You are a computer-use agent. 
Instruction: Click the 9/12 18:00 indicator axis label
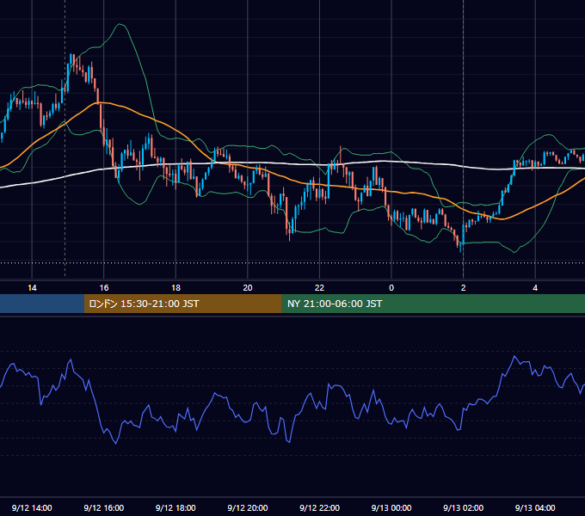point(175,507)
